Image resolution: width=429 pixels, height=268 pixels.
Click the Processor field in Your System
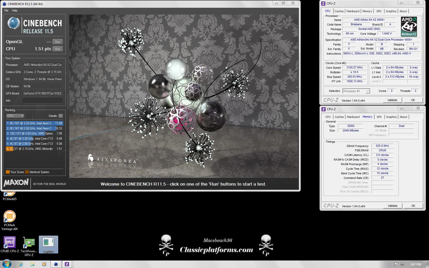(x=42, y=65)
